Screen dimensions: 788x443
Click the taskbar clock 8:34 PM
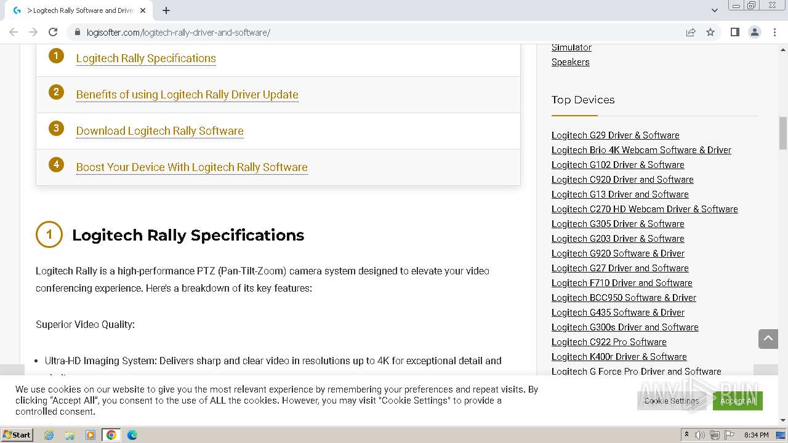coord(757,435)
